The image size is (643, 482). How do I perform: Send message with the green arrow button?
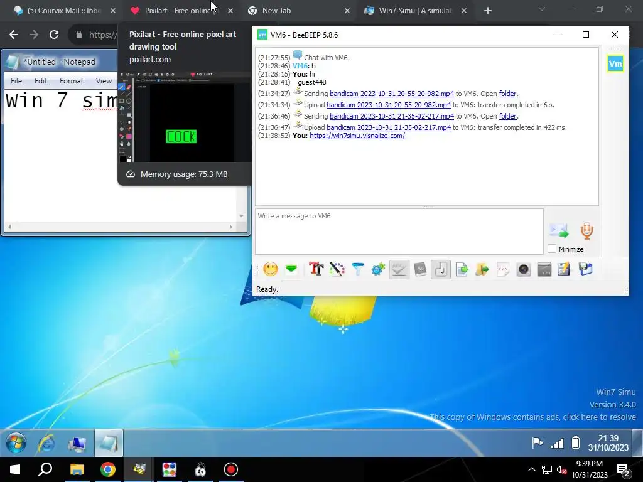(x=559, y=231)
